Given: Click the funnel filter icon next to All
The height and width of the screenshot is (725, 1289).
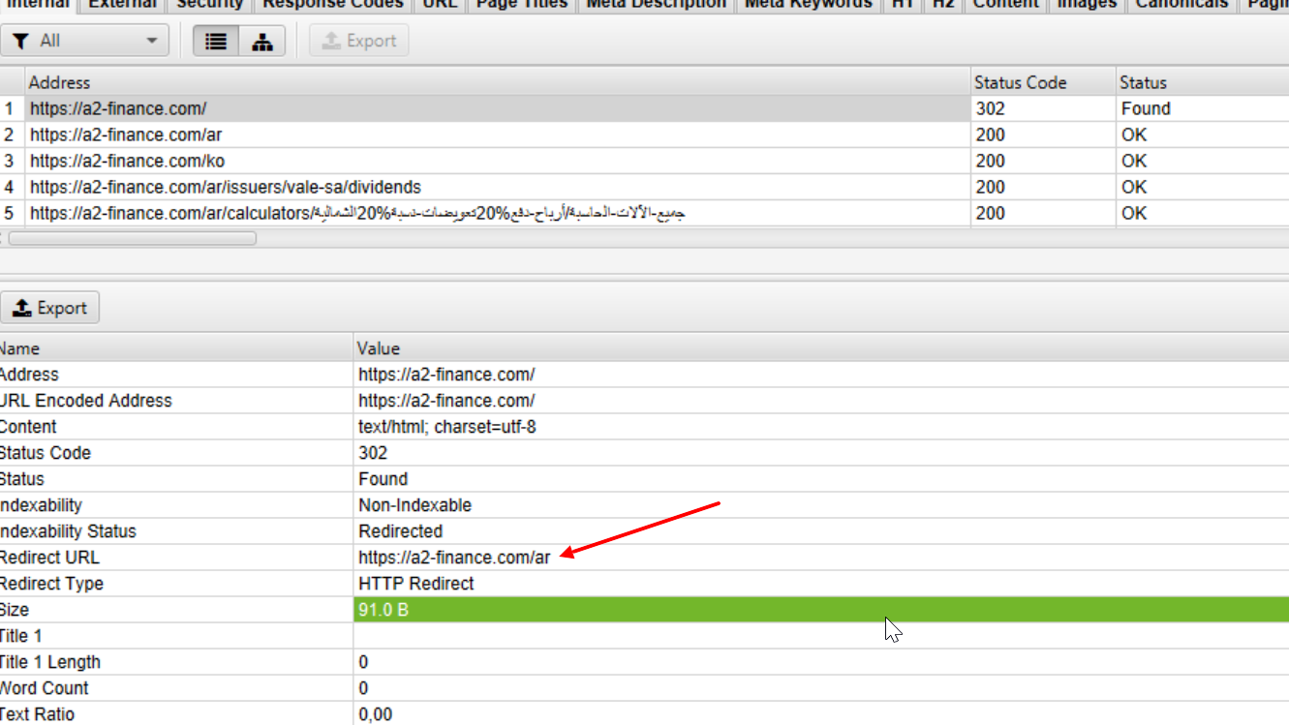Looking at the screenshot, I should coord(20,41).
